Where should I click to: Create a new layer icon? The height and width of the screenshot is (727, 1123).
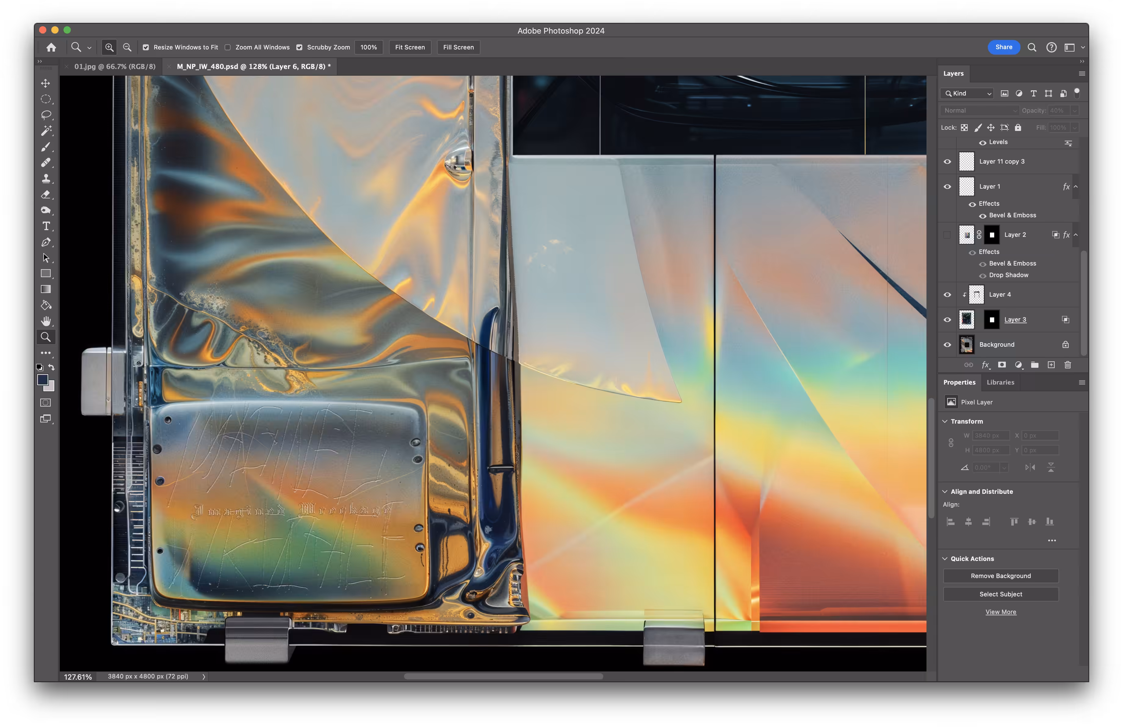pyautogui.click(x=1051, y=365)
